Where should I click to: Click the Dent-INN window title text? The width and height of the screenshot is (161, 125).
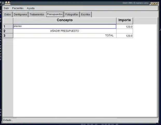(136, 3)
